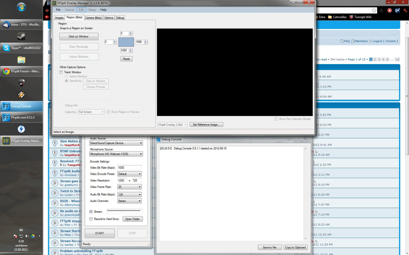Viewport: 409px width, 255px height.
Task: Open the guitar pick app icon in taskbar
Action: pos(22,83)
